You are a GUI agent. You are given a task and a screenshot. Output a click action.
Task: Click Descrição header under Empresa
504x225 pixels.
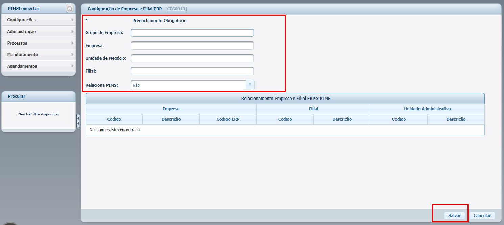(x=171, y=119)
